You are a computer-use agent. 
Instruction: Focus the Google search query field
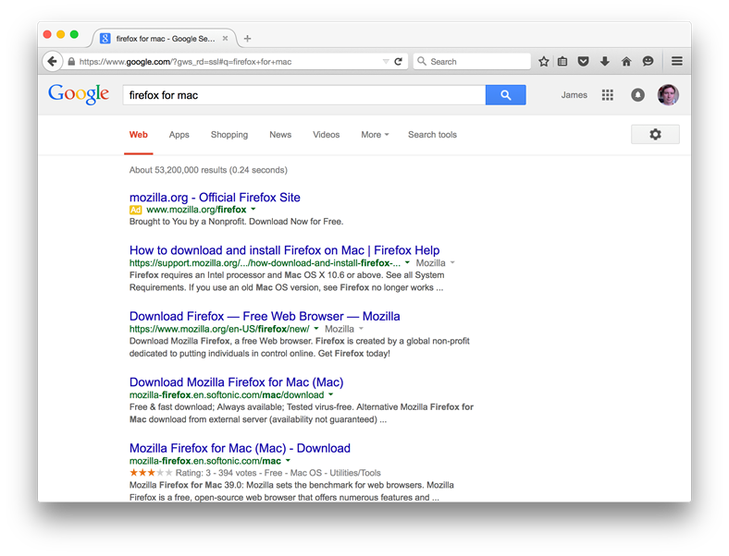click(x=304, y=95)
